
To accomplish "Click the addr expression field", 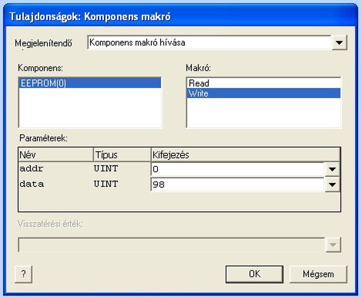I will pos(237,169).
